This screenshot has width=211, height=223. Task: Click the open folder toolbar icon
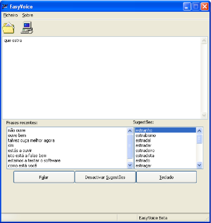(8, 28)
